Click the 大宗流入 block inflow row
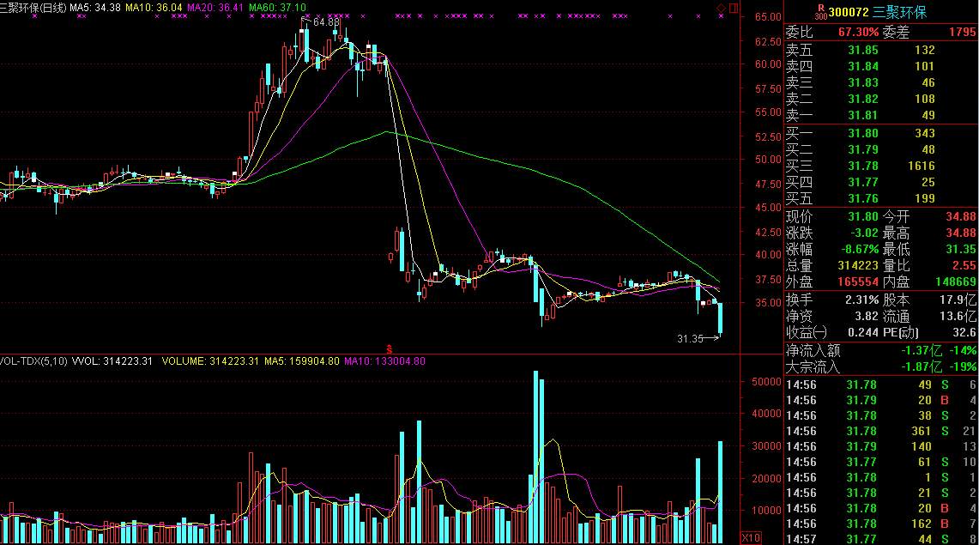 (x=881, y=366)
